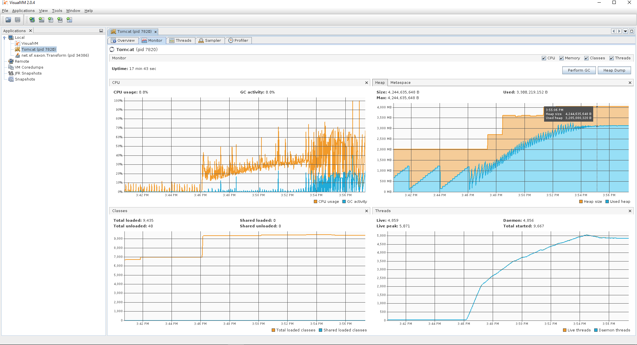Viewport: 637px width, 345px height.
Task: Click the Total loaded classes legend swatch
Action: pyautogui.click(x=273, y=330)
